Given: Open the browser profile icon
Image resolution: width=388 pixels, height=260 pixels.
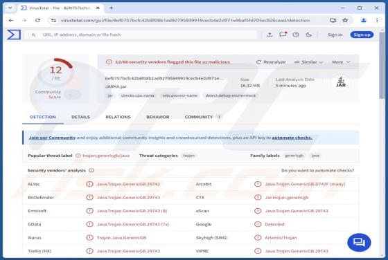Looking at the screenshot, I should [363, 20].
